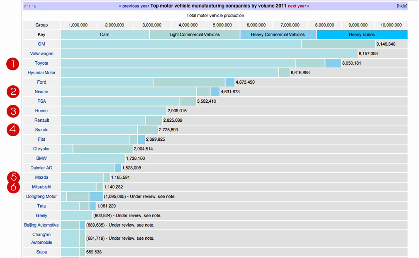The width and height of the screenshot is (419, 258).
Task: Click the Heavy Commercial Vehicles key swatch
Action: (x=278, y=35)
